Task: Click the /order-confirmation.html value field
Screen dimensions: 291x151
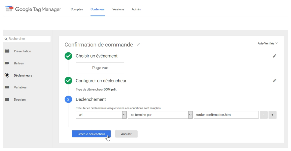Action: [x=226, y=115]
